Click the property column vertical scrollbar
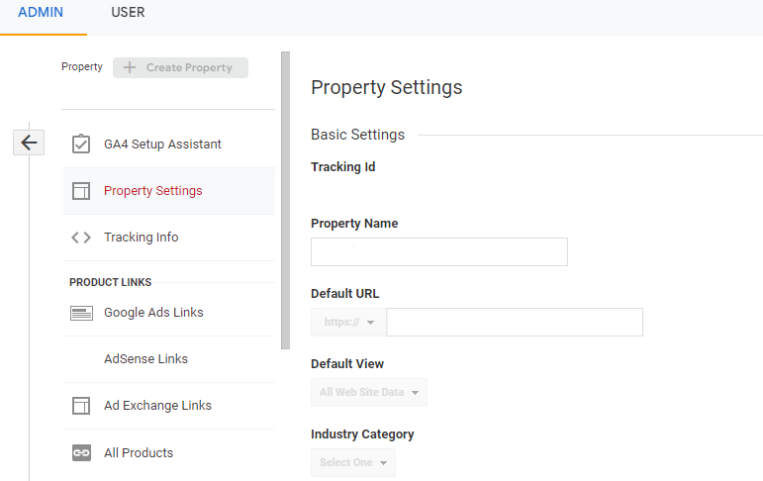This screenshot has height=481, width=763. (x=285, y=198)
